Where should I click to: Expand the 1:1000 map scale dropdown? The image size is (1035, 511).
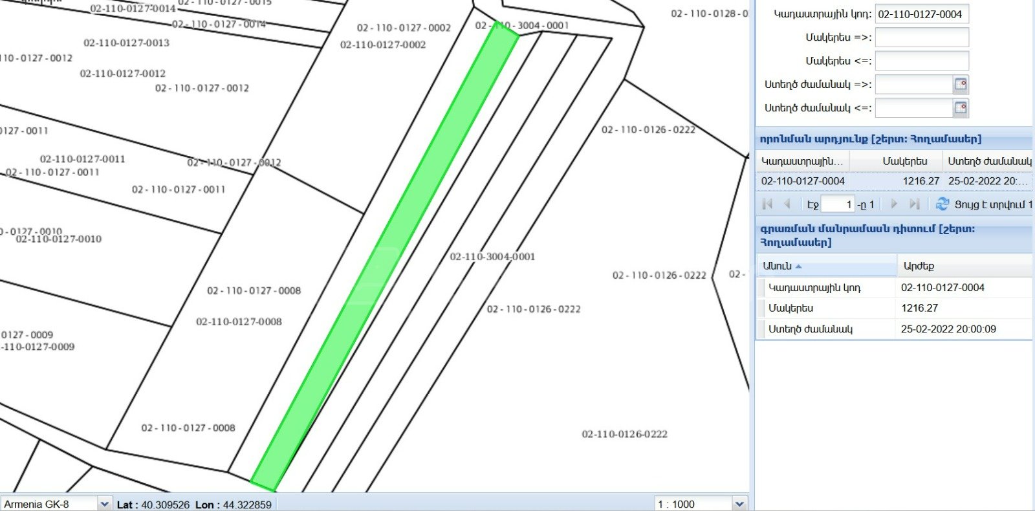pos(740,504)
